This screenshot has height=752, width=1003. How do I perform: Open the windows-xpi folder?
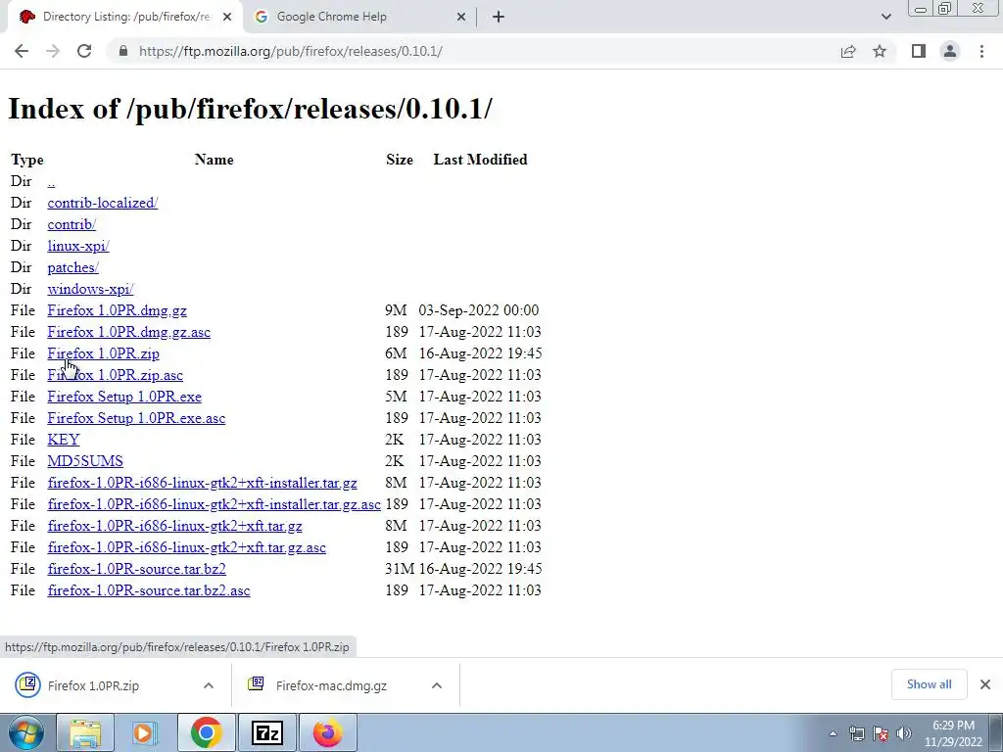point(90,289)
